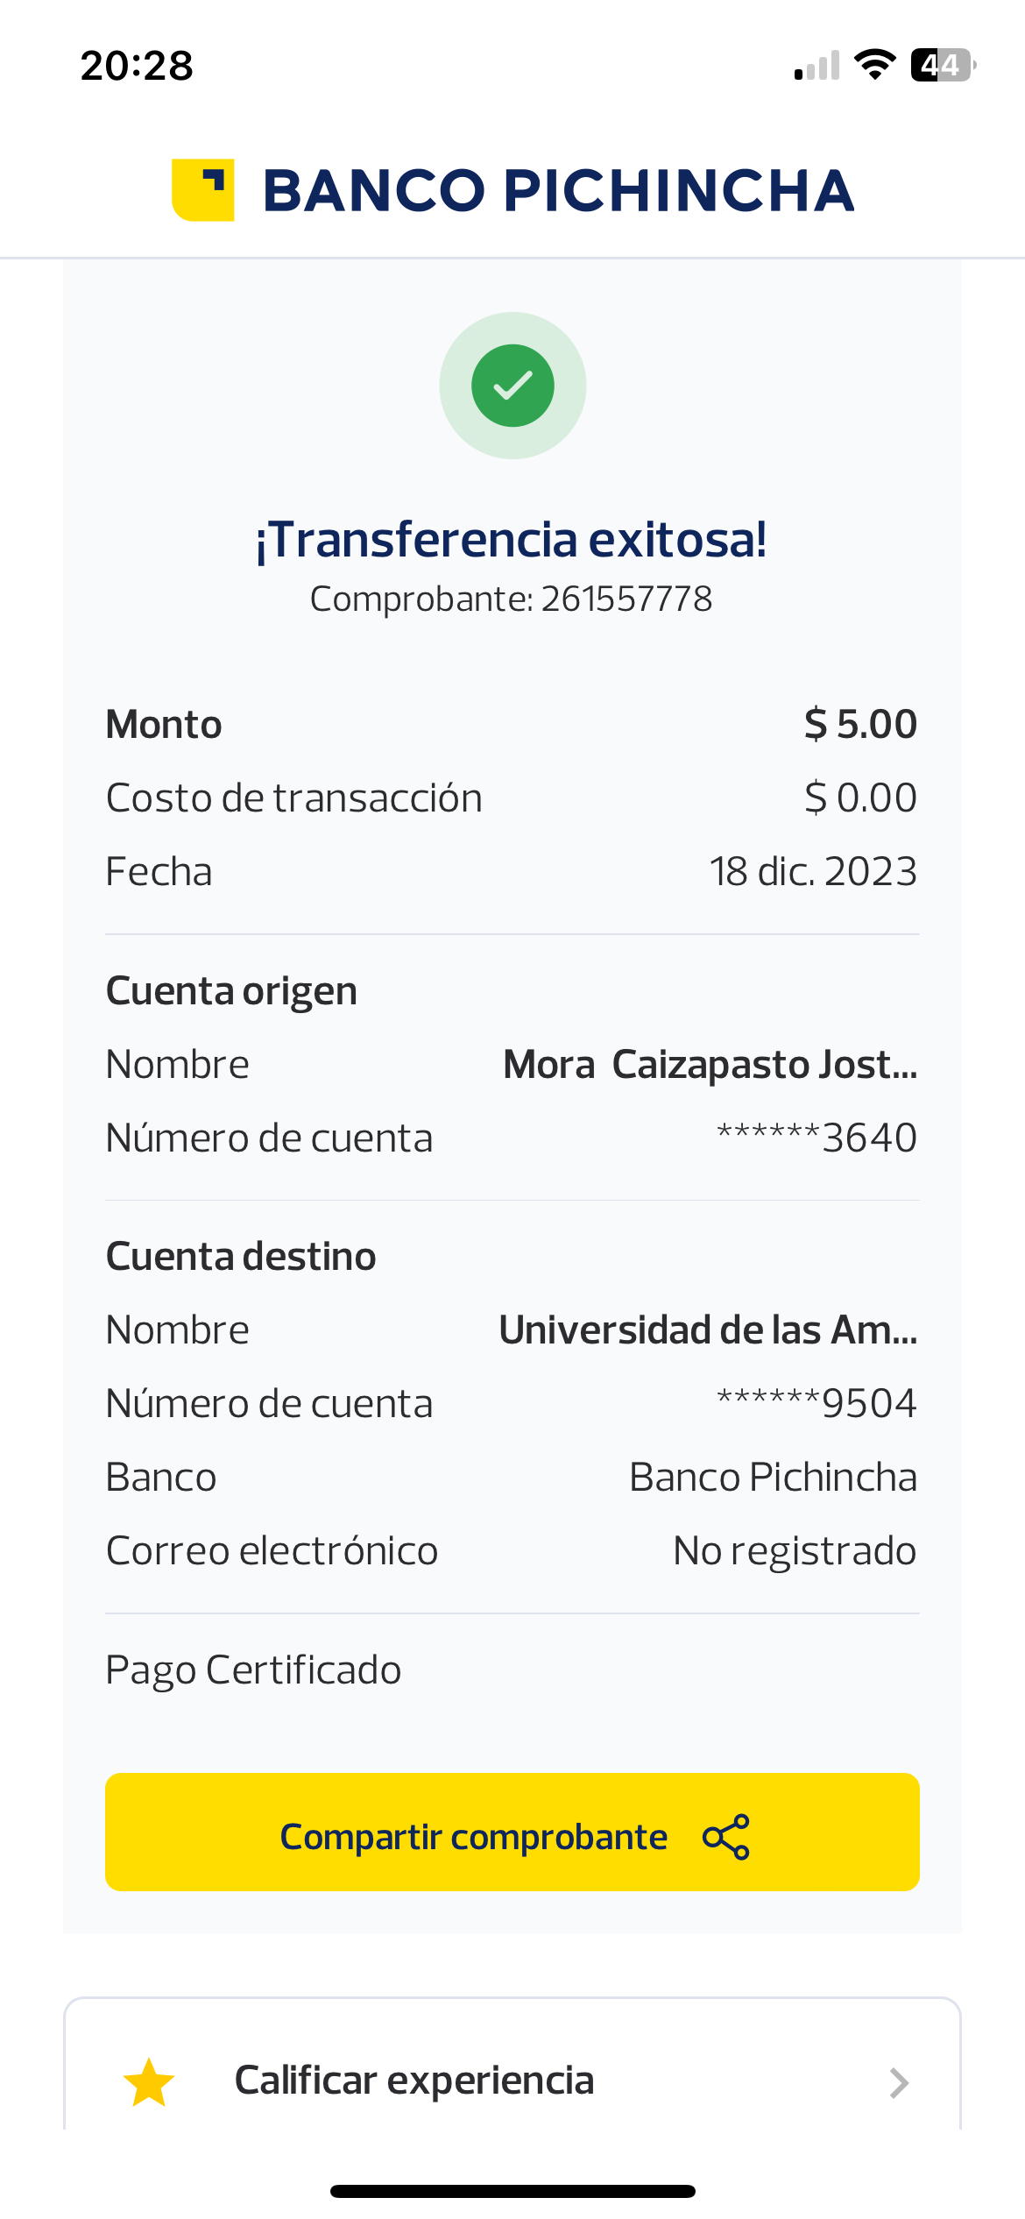Viewport: 1025px width, 2219px height.
Task: Tap the 20:28 status bar clock
Action: click(137, 66)
